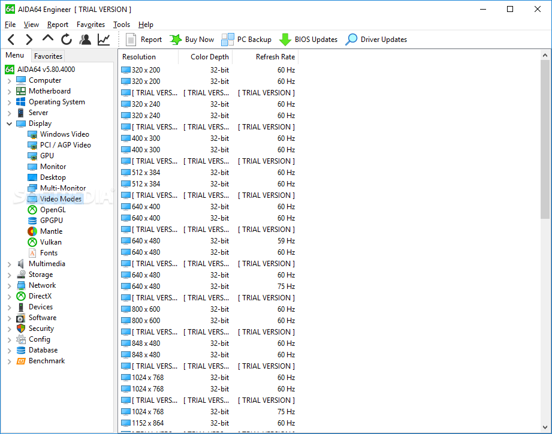This screenshot has height=434, width=552.
Task: Open the Tools menu
Action: coord(122,25)
